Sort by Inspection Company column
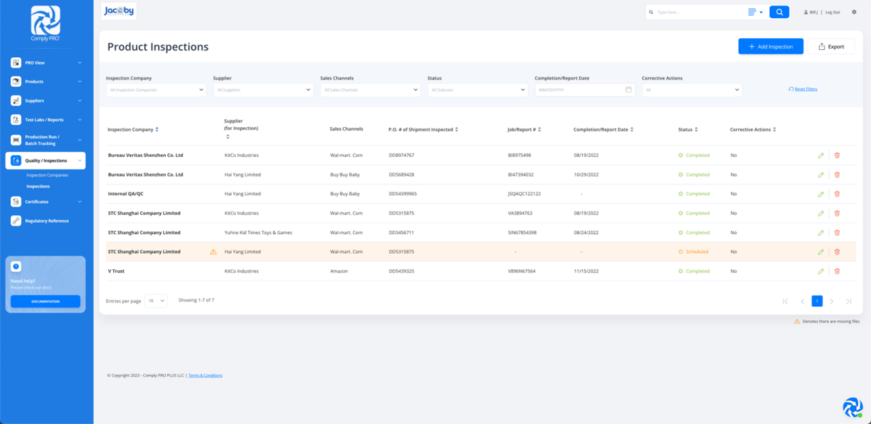Image resolution: width=871 pixels, height=424 pixels. point(157,129)
